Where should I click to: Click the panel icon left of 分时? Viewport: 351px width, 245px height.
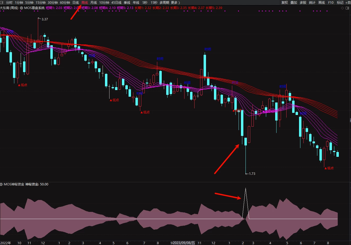click(x=2, y=3)
